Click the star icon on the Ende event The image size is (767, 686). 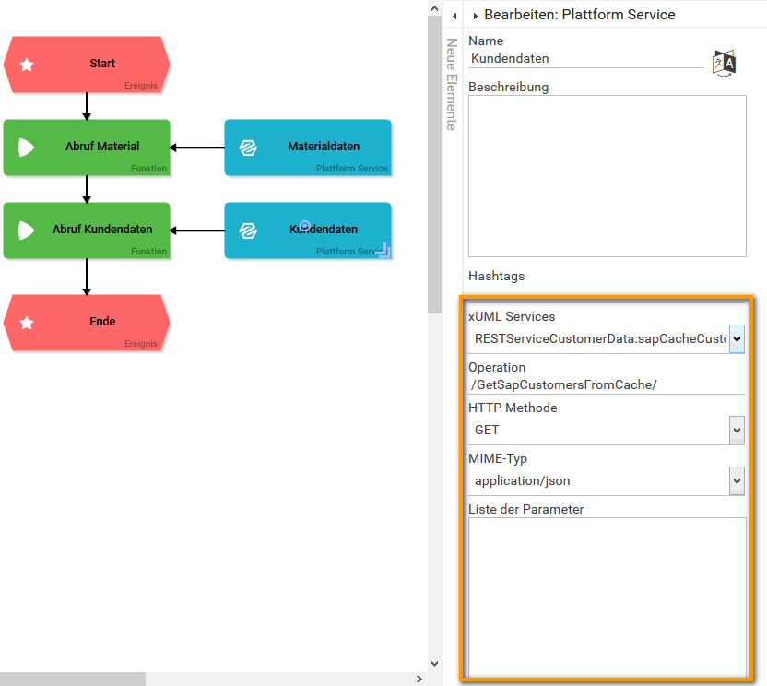coord(27,323)
